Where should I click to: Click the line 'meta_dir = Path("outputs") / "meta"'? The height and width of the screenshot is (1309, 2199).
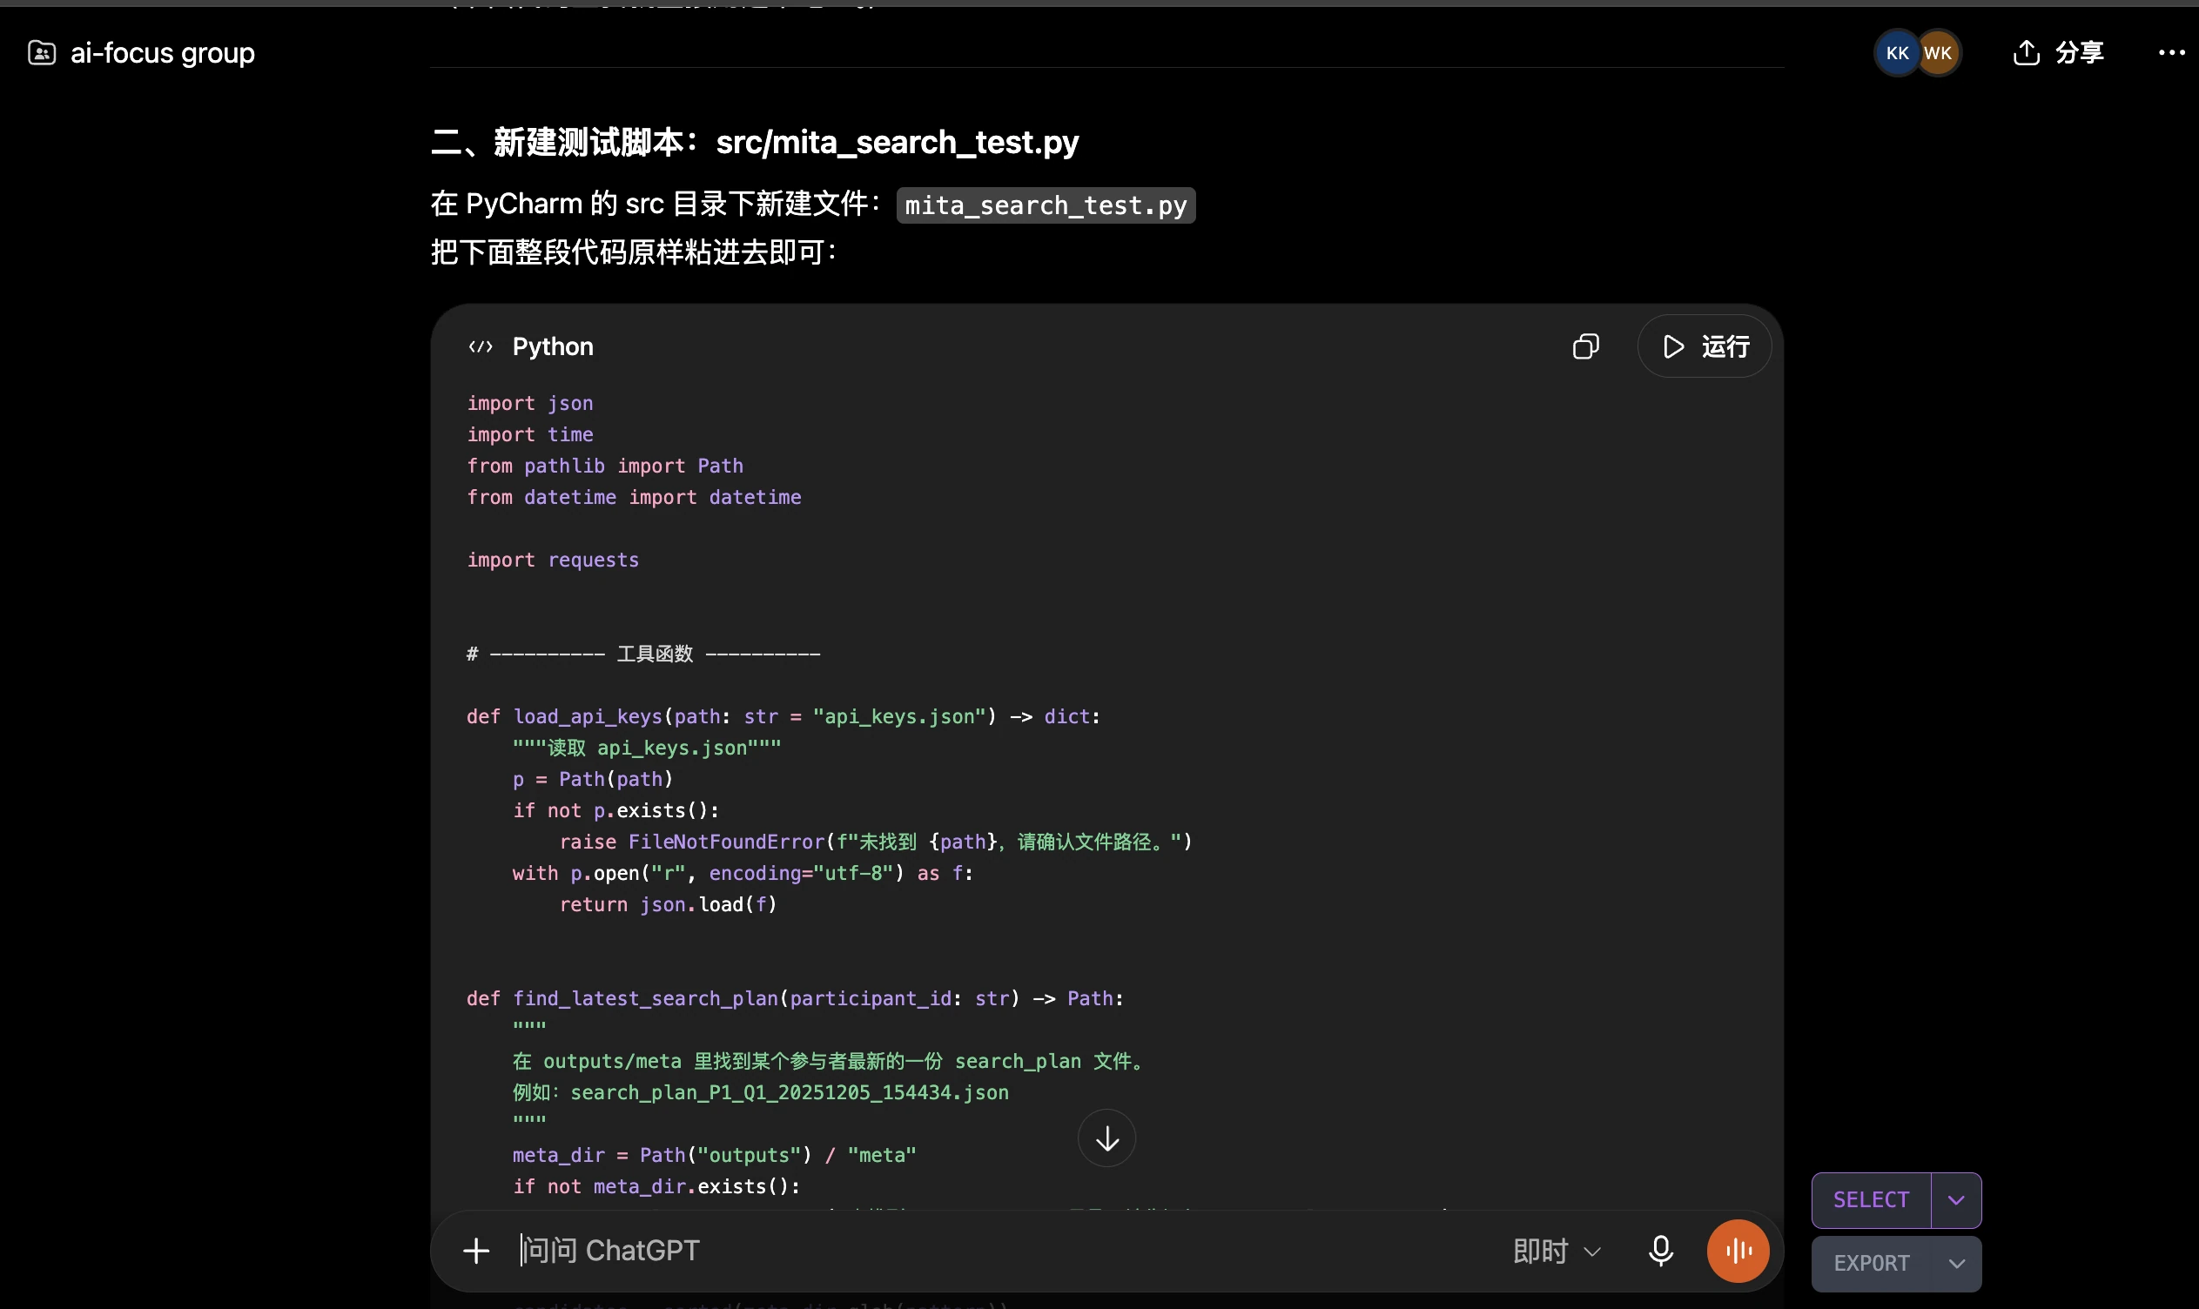pyautogui.click(x=715, y=1156)
